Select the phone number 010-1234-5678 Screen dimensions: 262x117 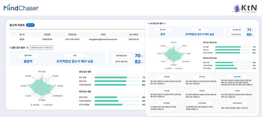coord(72,39)
